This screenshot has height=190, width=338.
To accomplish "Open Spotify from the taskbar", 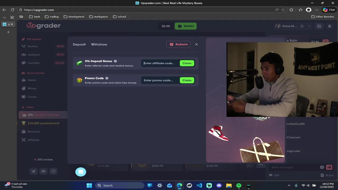I will [x=239, y=186].
